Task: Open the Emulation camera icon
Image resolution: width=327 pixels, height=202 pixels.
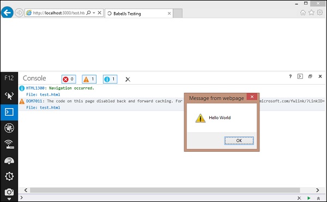Action: (x=9, y=192)
